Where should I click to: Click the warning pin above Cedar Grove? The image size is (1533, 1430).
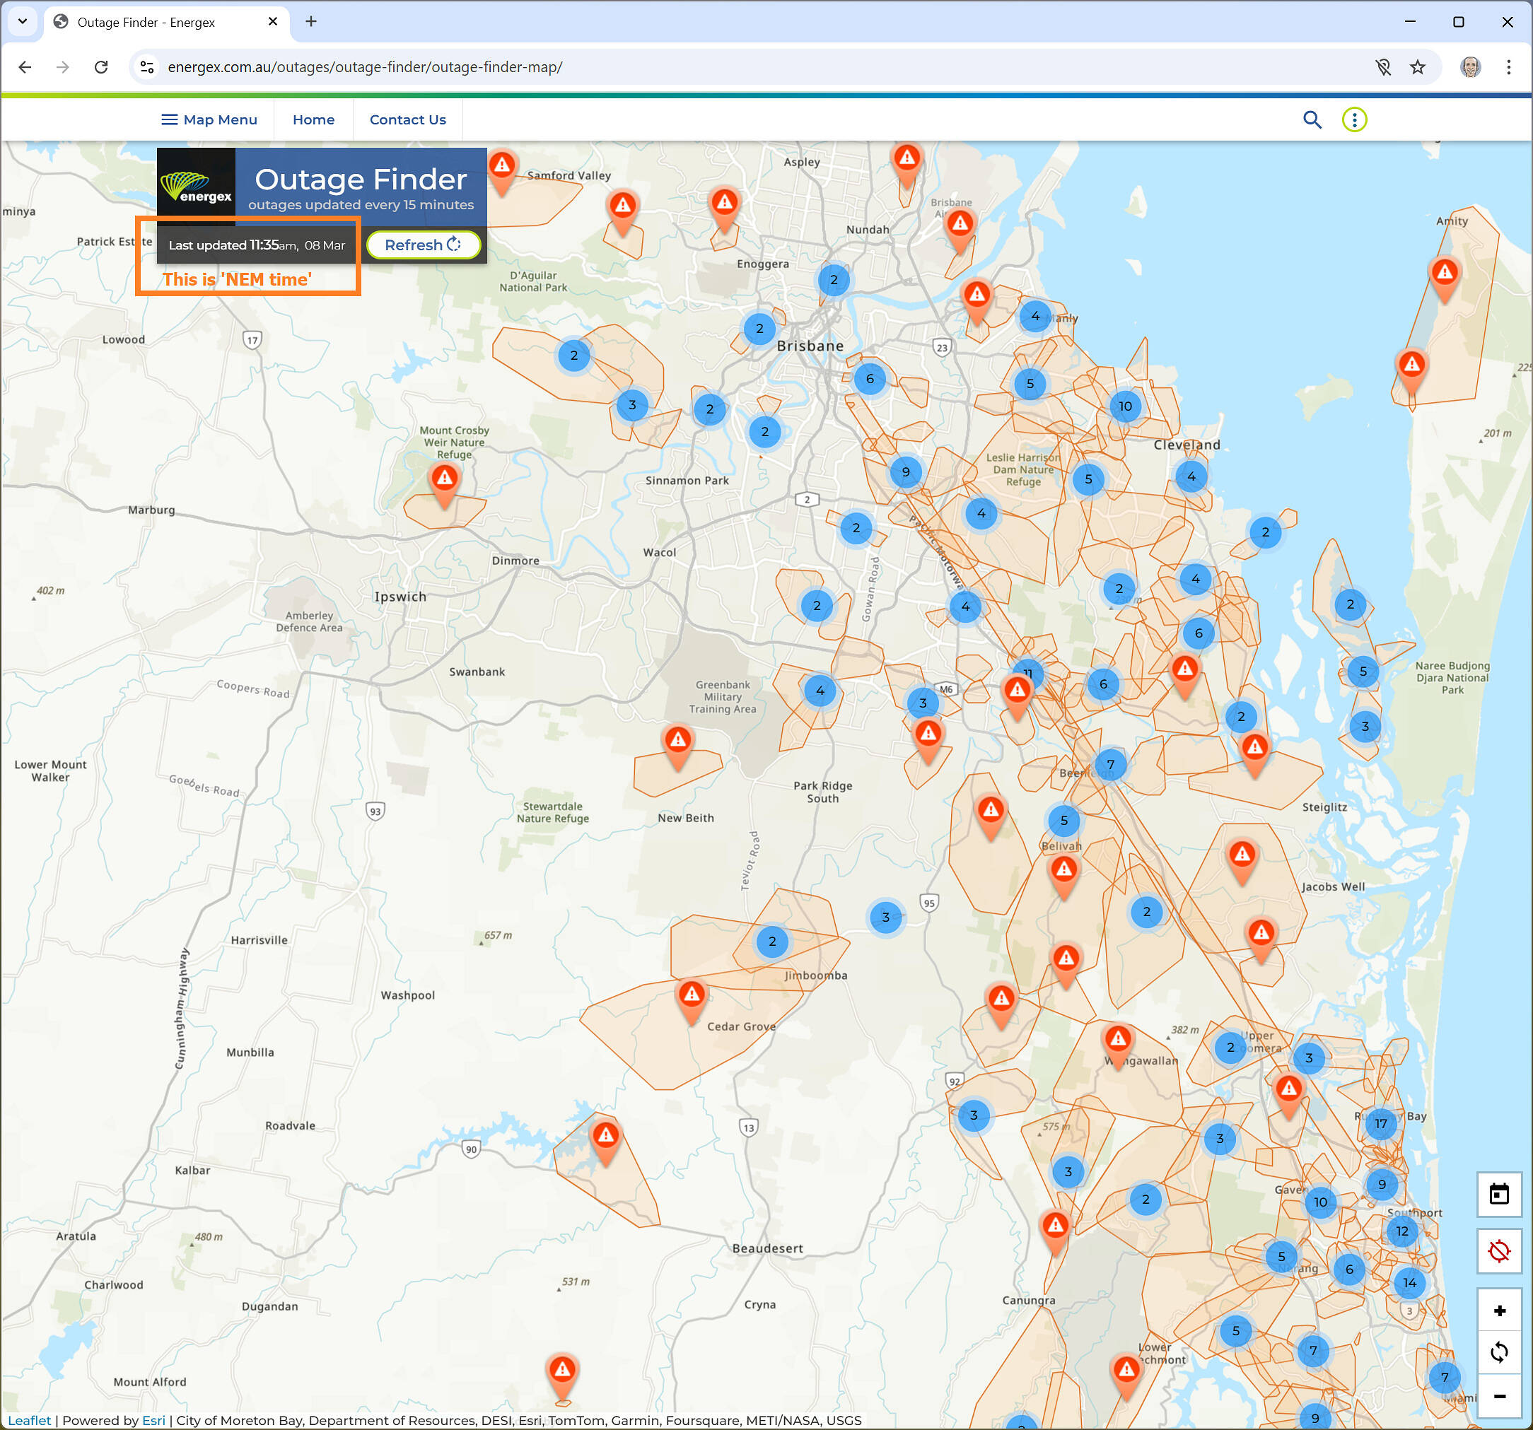692,1000
